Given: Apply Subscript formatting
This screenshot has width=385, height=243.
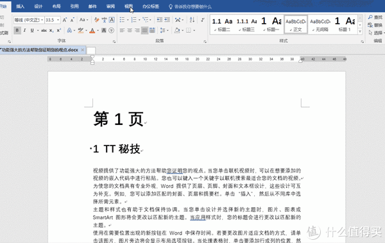Looking at the screenshot, I should [x=51, y=30].
